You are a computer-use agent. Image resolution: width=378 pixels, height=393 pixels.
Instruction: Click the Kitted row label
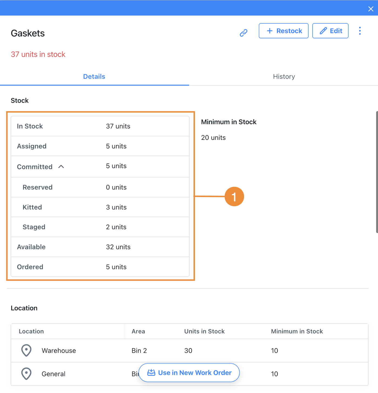[x=32, y=207]
